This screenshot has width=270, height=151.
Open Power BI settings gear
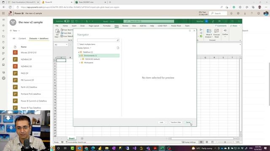pyautogui.click(x=238, y=13)
